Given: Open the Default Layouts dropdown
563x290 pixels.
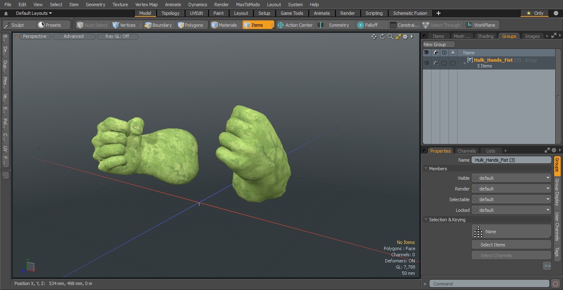Looking at the screenshot, I should click(34, 13).
